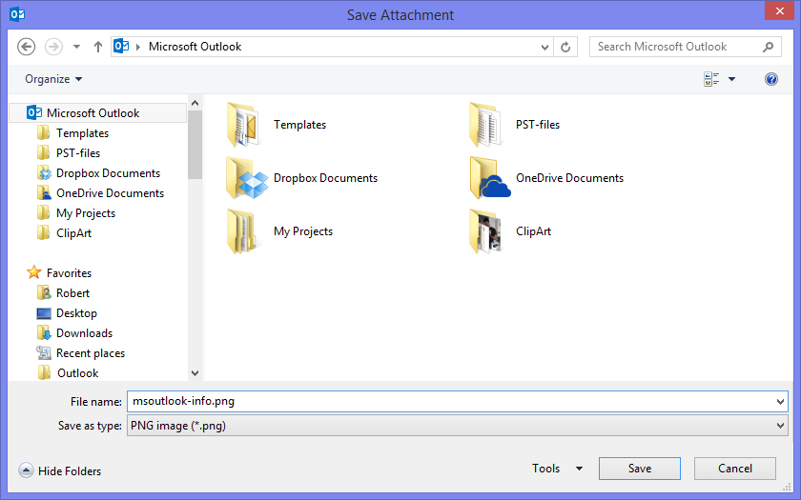Click the blue Help question mark icon
Image resolution: width=801 pixels, height=500 pixels.
[771, 79]
